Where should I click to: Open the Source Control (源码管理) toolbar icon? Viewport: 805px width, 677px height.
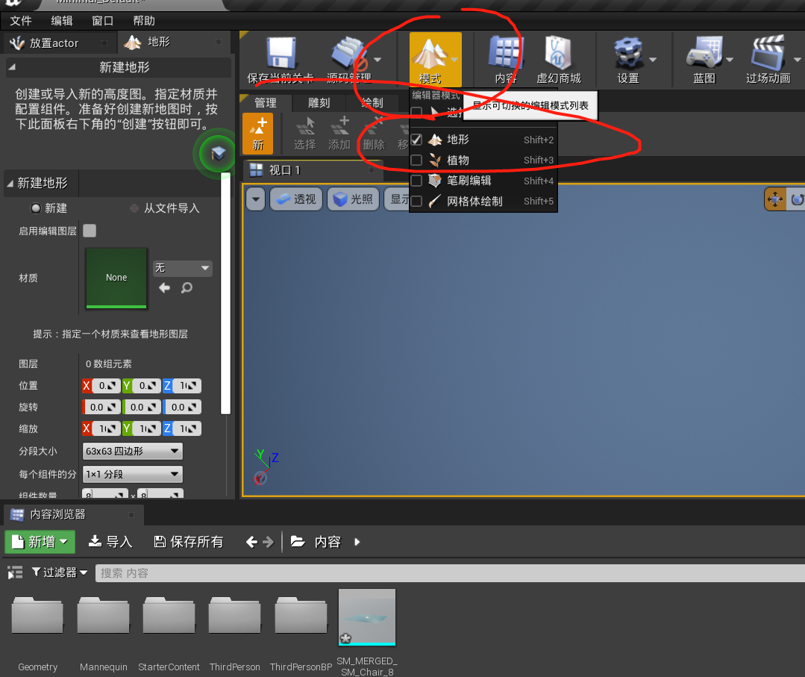tap(349, 53)
